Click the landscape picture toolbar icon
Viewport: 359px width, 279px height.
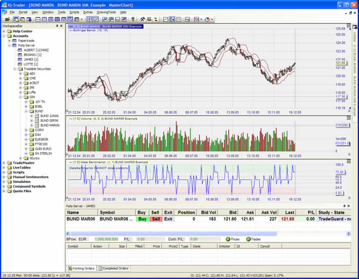click(117, 20)
